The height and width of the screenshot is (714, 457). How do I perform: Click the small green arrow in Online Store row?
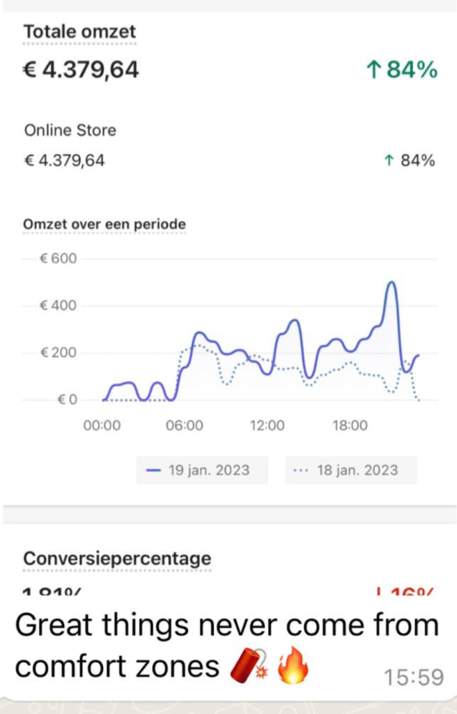[388, 160]
